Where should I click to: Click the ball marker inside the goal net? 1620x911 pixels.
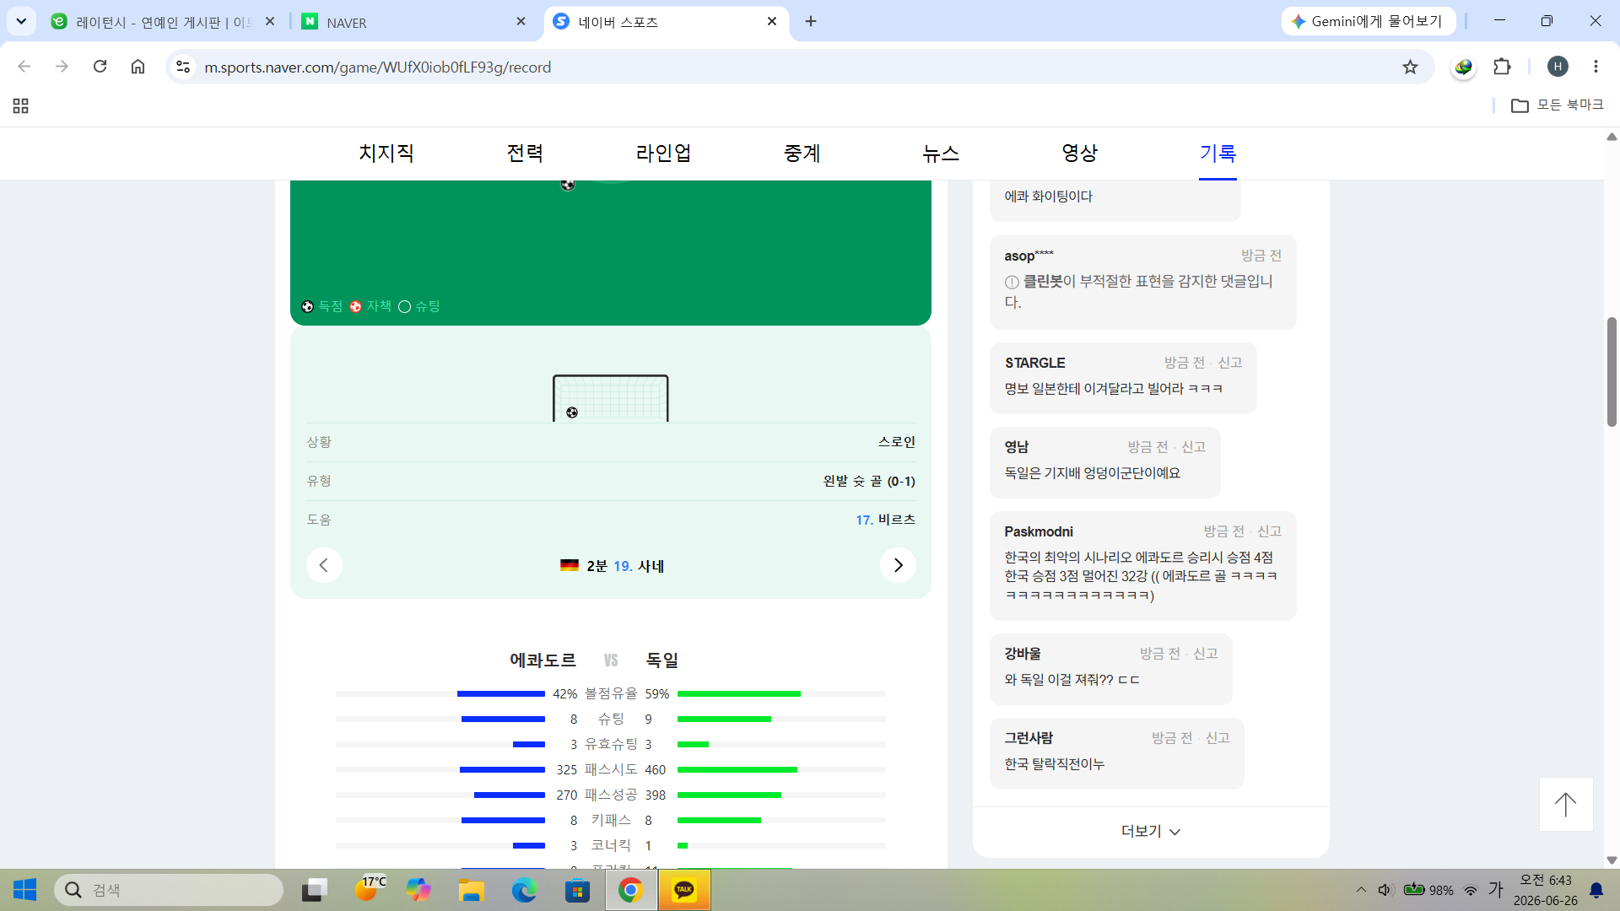tap(572, 412)
